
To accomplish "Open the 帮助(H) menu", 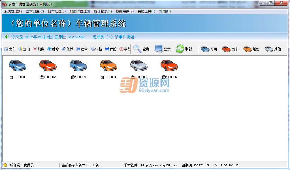I will [165, 11].
